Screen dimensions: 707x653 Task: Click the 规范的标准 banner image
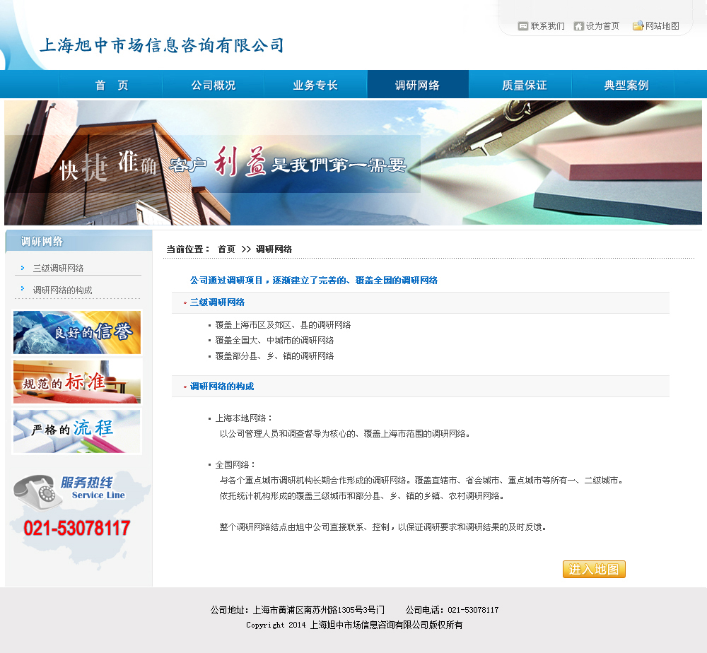point(77,382)
